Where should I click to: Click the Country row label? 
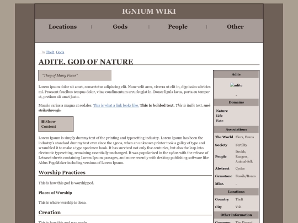(222, 199)
